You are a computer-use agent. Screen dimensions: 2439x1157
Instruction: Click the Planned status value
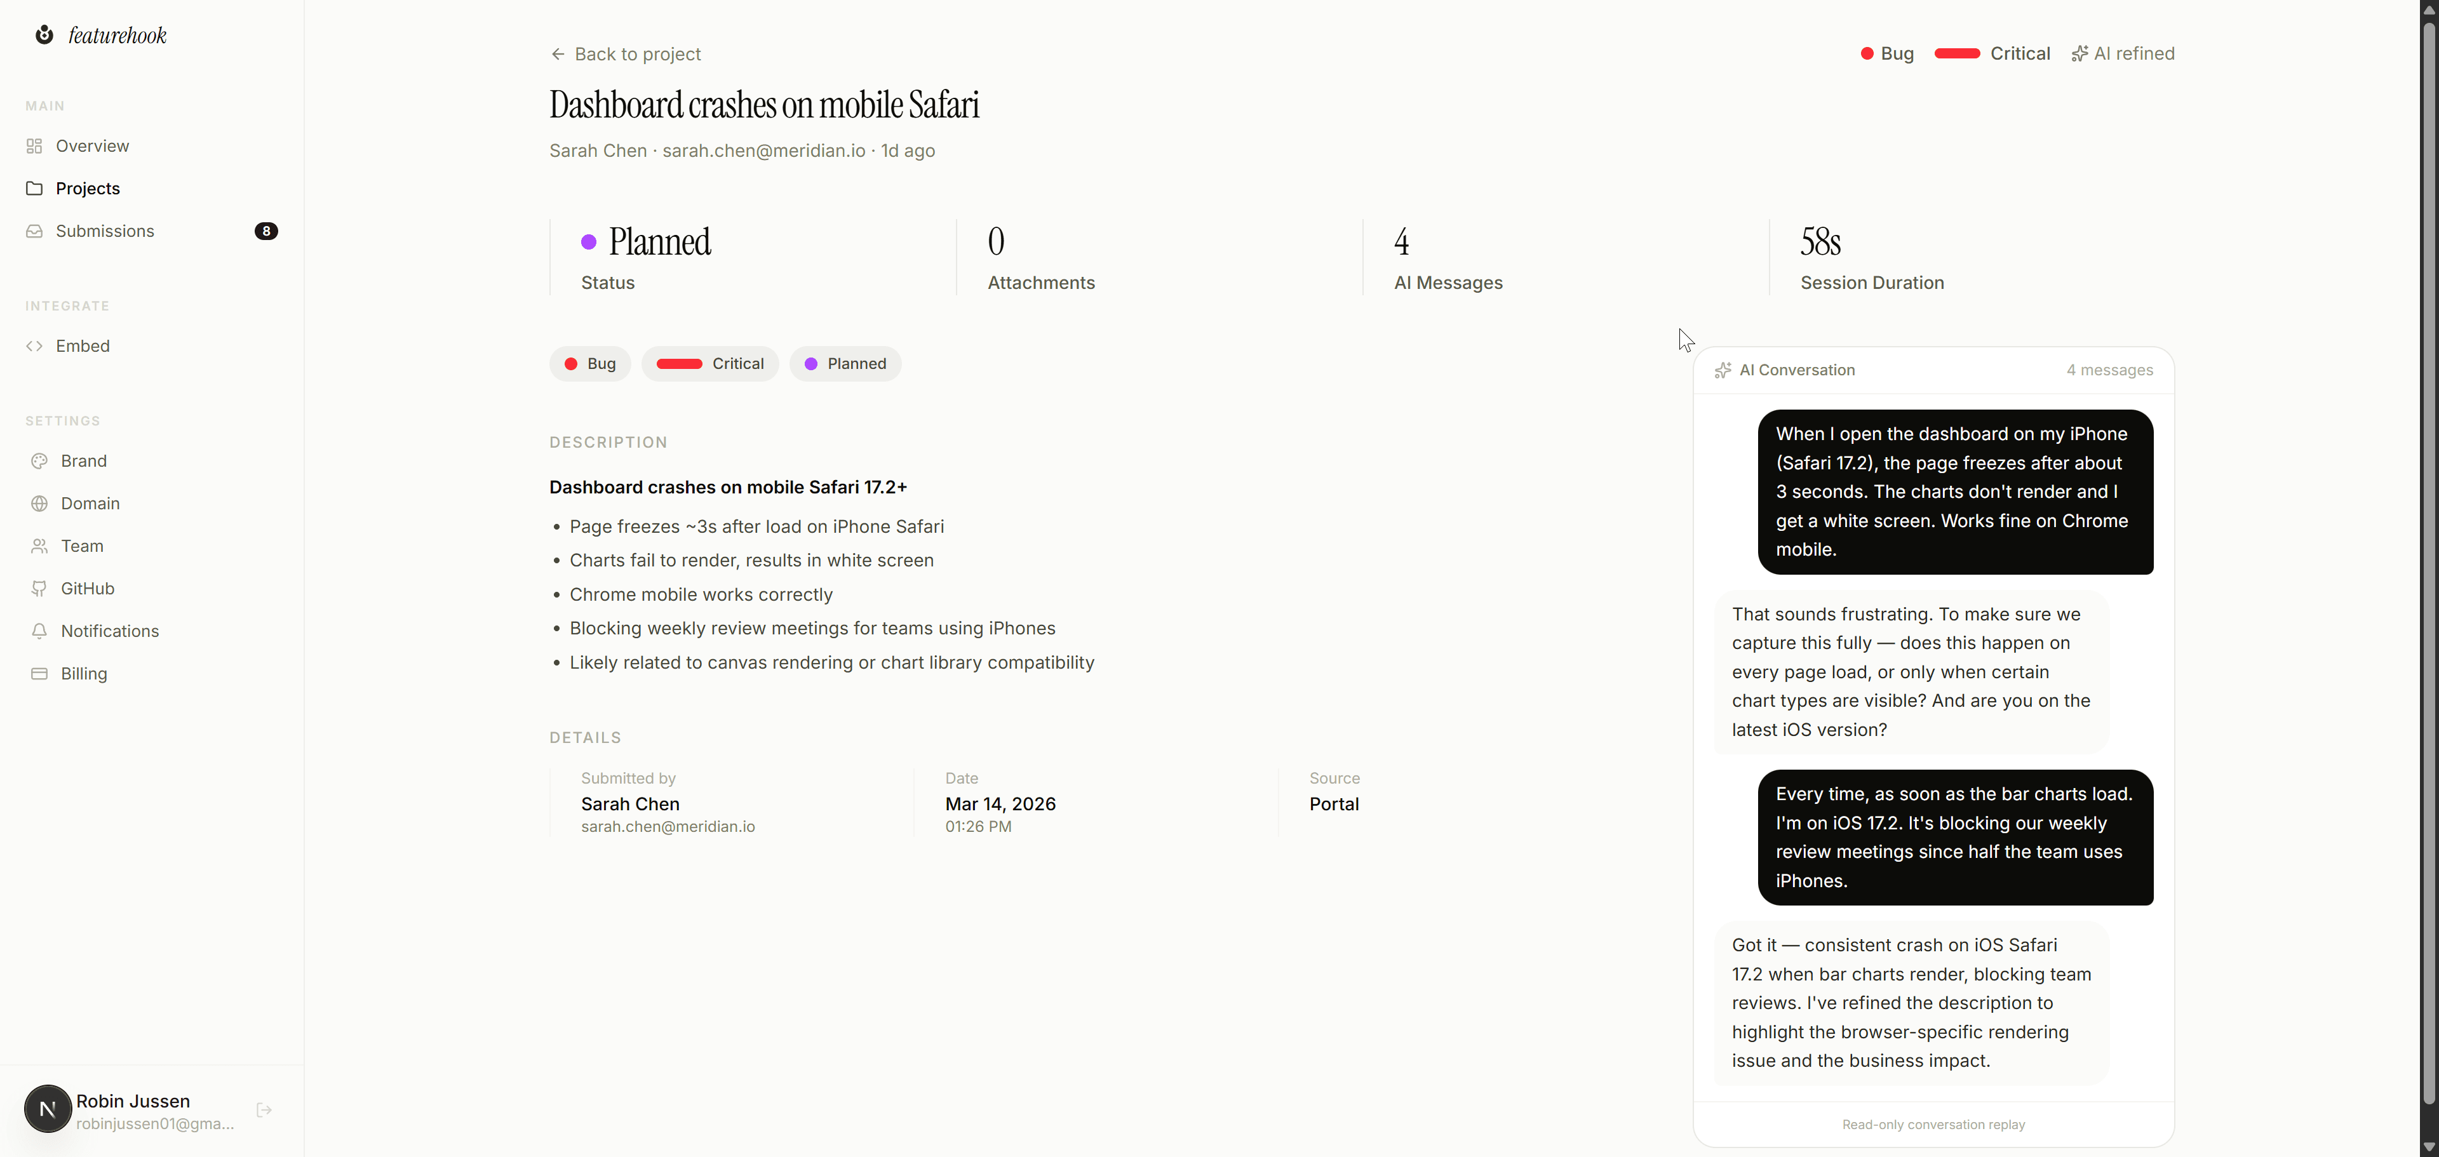(x=659, y=243)
